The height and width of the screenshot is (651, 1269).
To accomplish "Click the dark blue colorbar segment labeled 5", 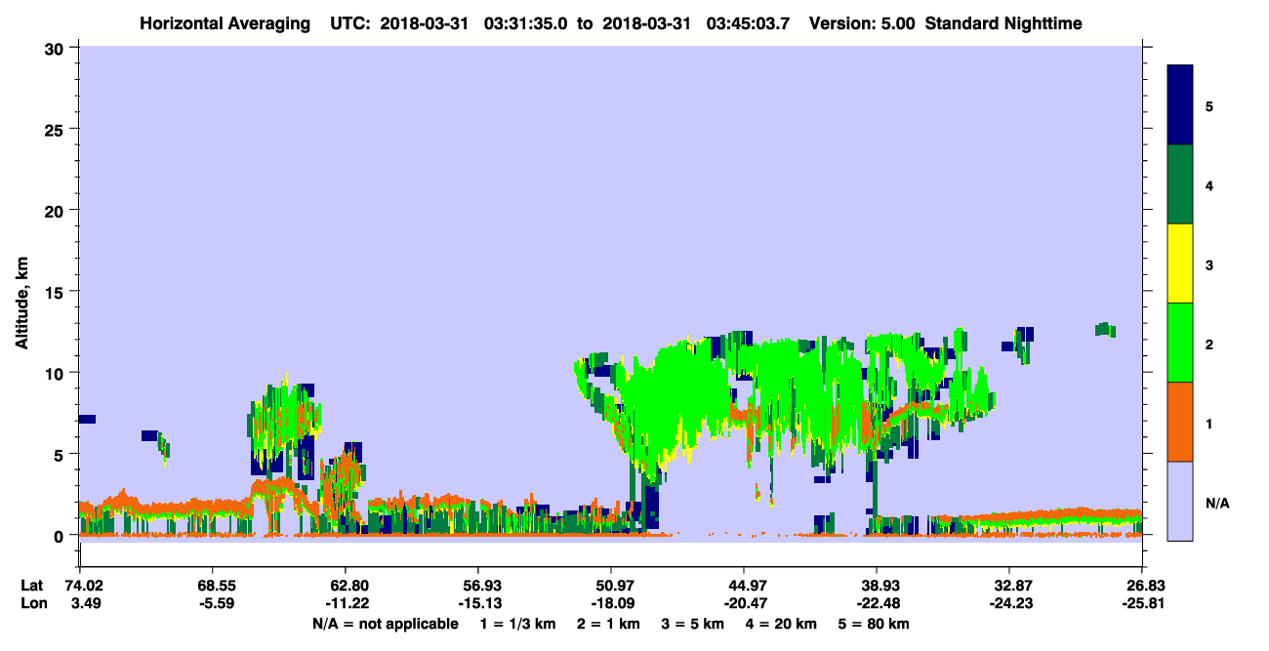I will click(x=1180, y=104).
